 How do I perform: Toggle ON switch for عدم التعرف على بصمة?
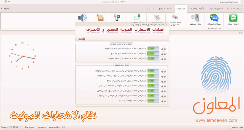tap(153, 58)
